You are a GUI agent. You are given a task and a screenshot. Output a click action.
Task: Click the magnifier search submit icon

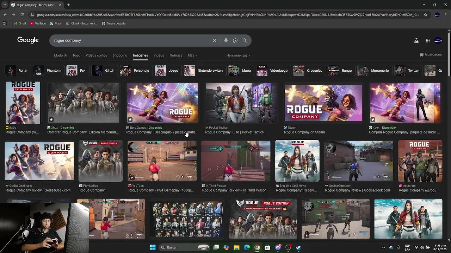click(245, 40)
